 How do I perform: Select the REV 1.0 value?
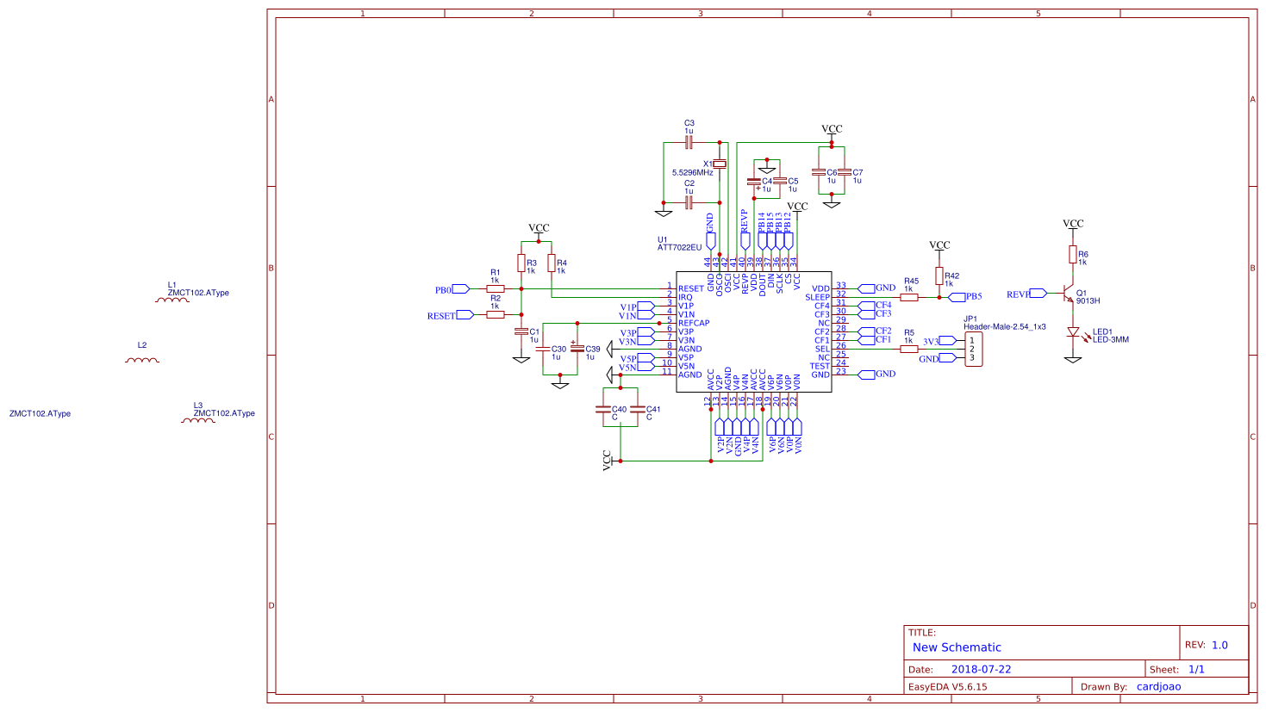tap(1219, 645)
